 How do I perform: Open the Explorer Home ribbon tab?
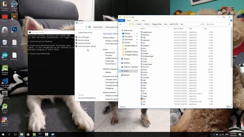(129, 21)
